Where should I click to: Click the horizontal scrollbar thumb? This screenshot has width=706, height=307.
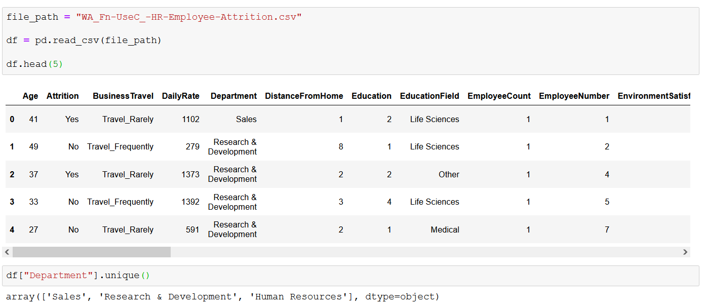[x=92, y=252]
